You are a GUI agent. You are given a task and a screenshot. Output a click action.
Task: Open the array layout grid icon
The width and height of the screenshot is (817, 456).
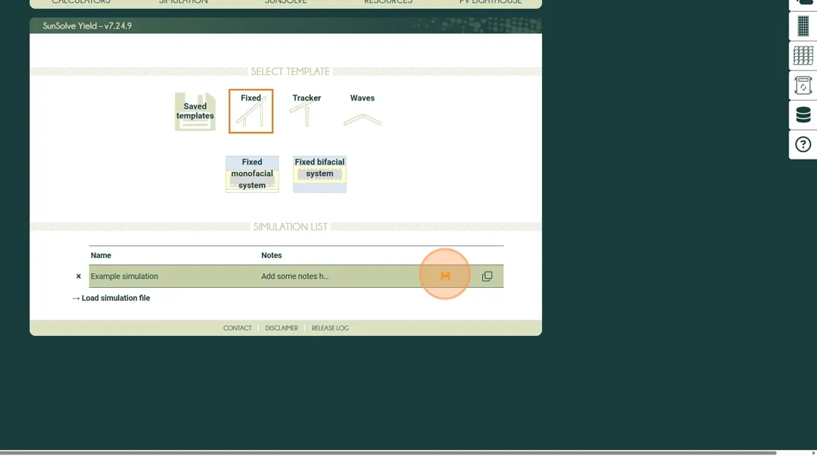[802, 56]
